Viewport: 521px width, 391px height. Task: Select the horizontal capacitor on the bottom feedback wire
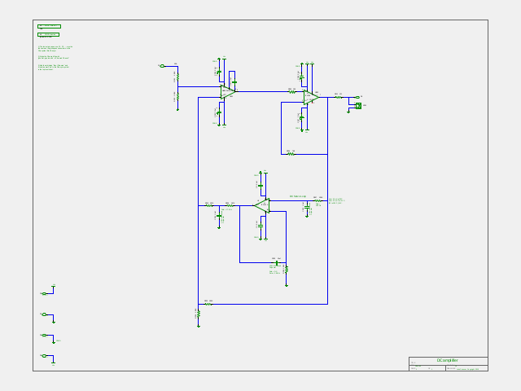pos(277,263)
